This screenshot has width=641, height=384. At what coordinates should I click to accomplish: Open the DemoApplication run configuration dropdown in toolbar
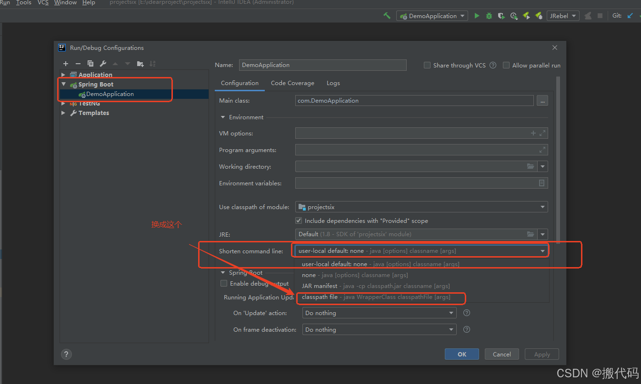432,16
